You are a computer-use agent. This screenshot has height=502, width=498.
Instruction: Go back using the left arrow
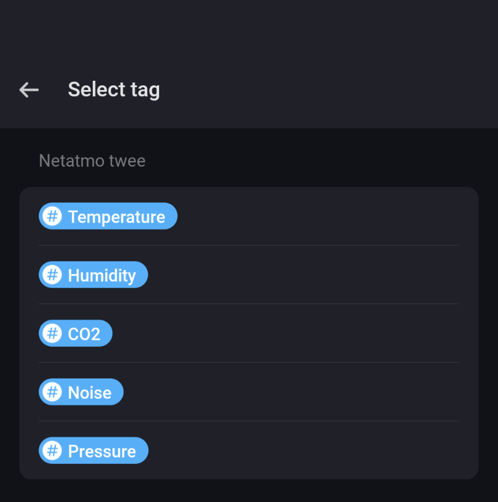point(29,89)
